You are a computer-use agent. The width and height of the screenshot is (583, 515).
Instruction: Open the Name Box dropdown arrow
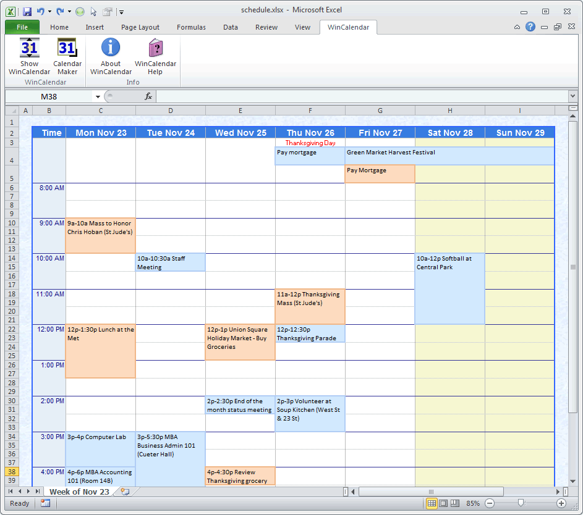coord(98,96)
